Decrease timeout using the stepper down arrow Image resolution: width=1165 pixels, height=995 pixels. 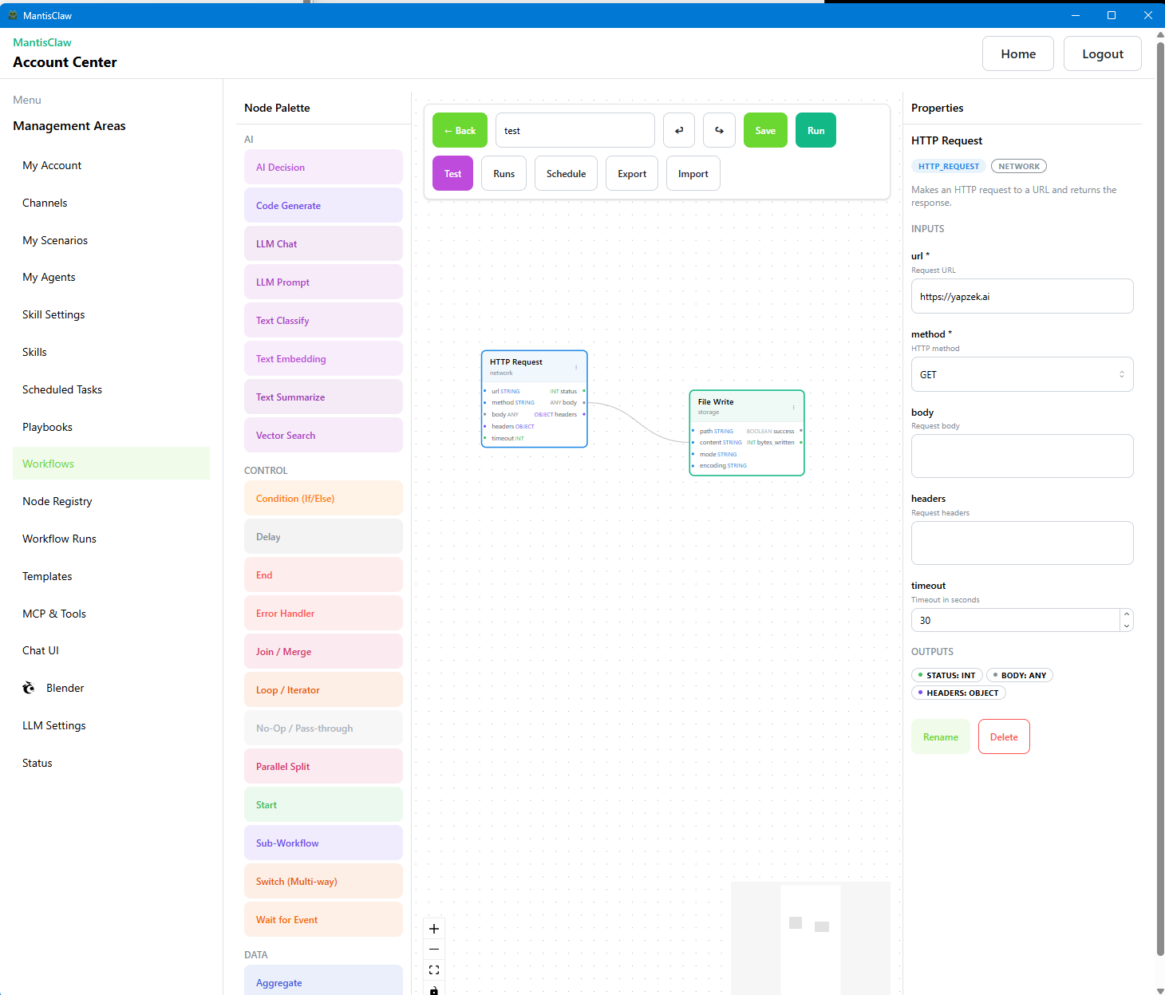coord(1126,625)
